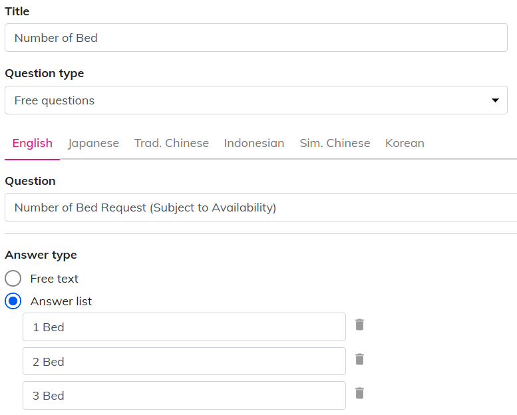
Task: Delete the '1 Bed' answer option
Action: [x=359, y=325]
